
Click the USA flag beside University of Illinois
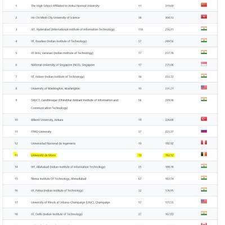[x=204, y=201]
